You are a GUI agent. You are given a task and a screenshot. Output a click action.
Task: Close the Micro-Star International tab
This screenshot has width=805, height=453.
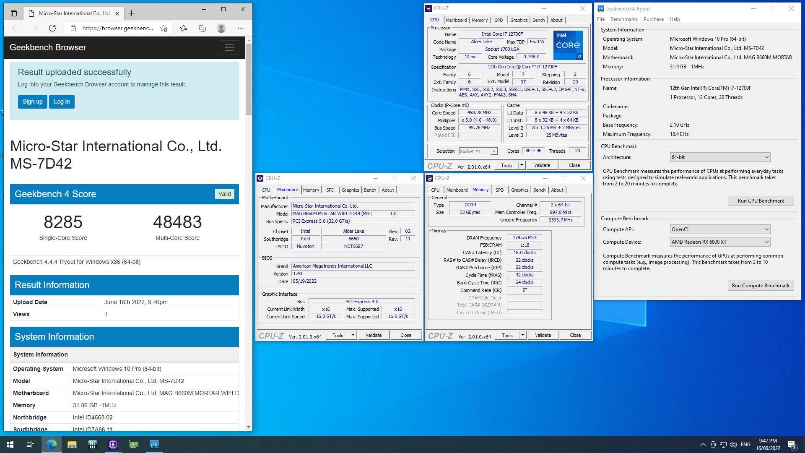[117, 13]
